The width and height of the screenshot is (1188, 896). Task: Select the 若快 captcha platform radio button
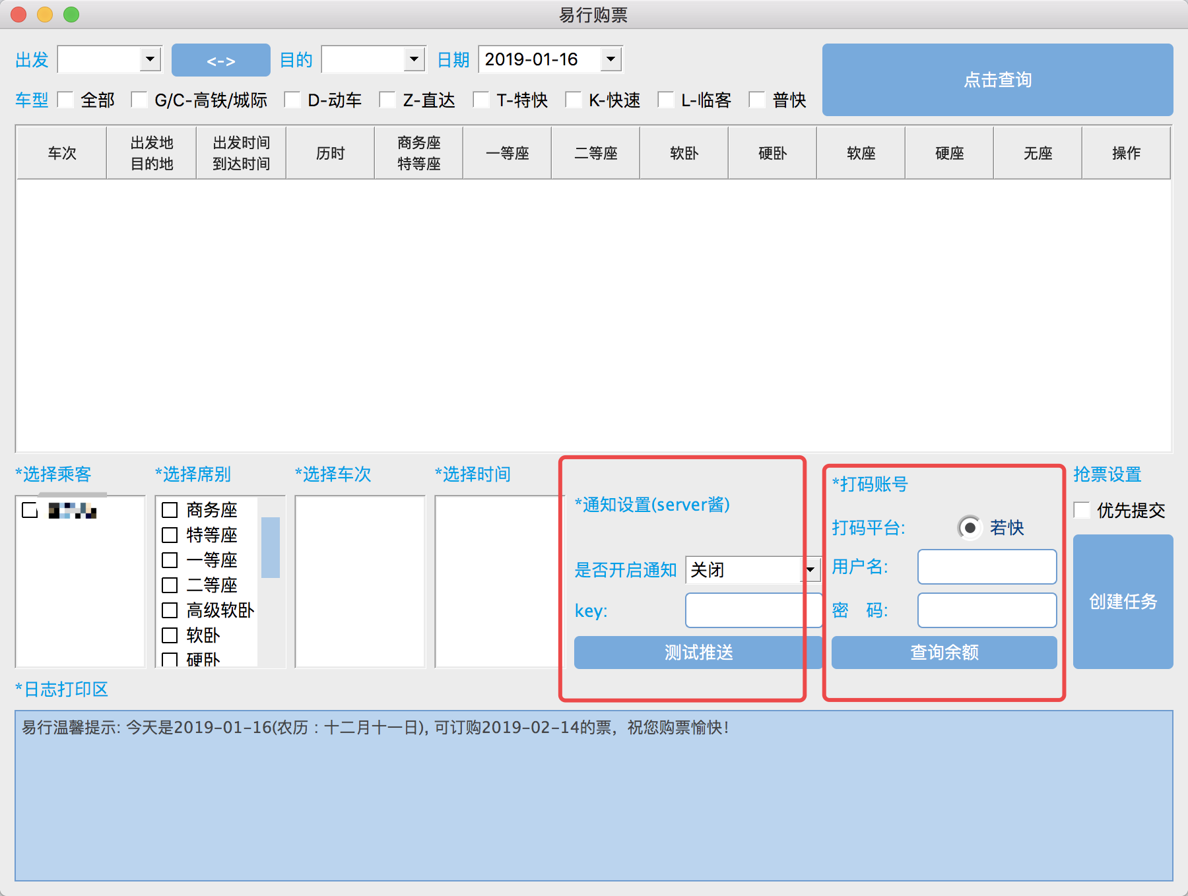pos(970,528)
